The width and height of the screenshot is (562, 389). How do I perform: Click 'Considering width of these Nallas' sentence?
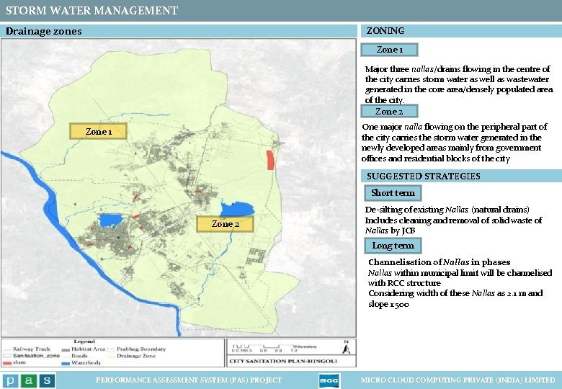[x=455, y=298]
